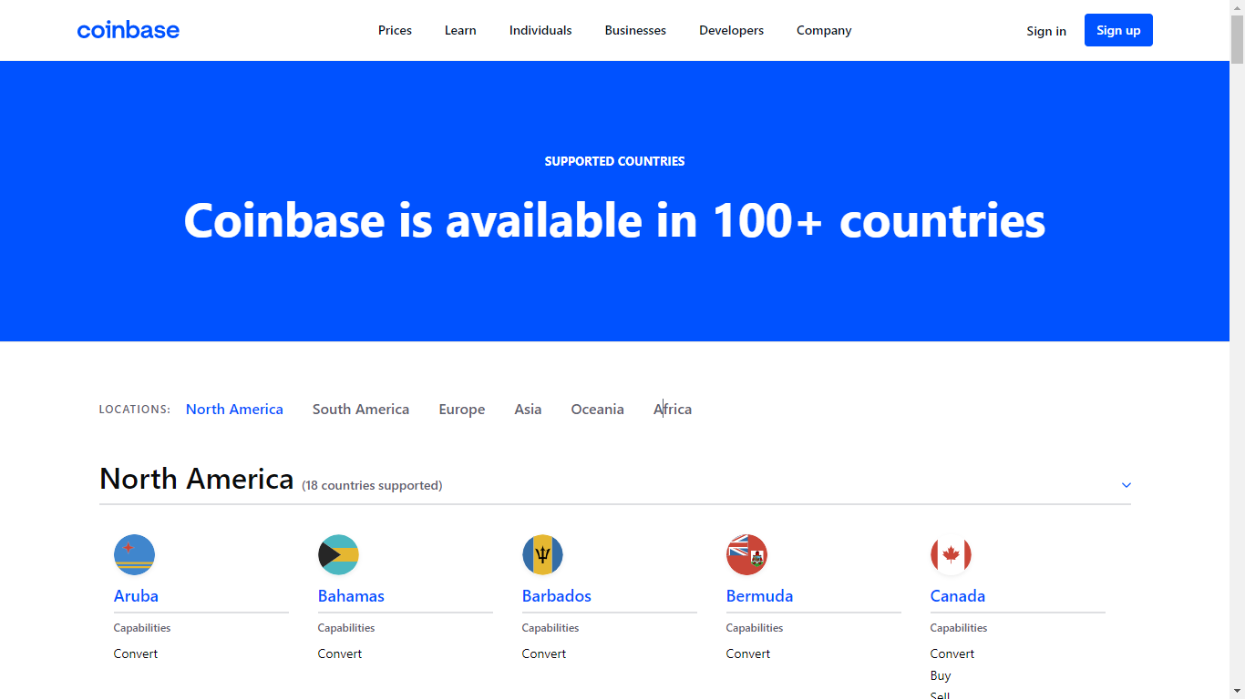Viewport: 1245px width, 699px height.
Task: Open the Businesses menu
Action: (635, 30)
